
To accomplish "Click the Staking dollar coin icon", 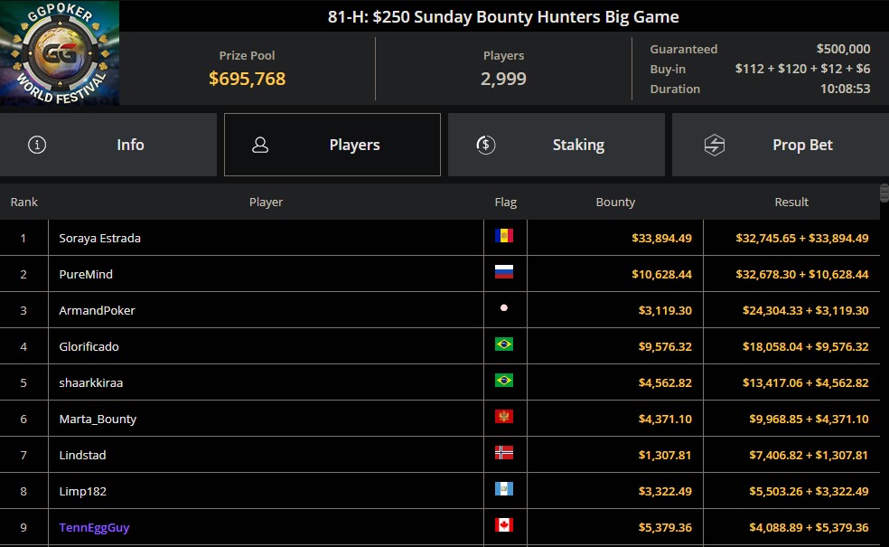I will pyautogui.click(x=485, y=145).
